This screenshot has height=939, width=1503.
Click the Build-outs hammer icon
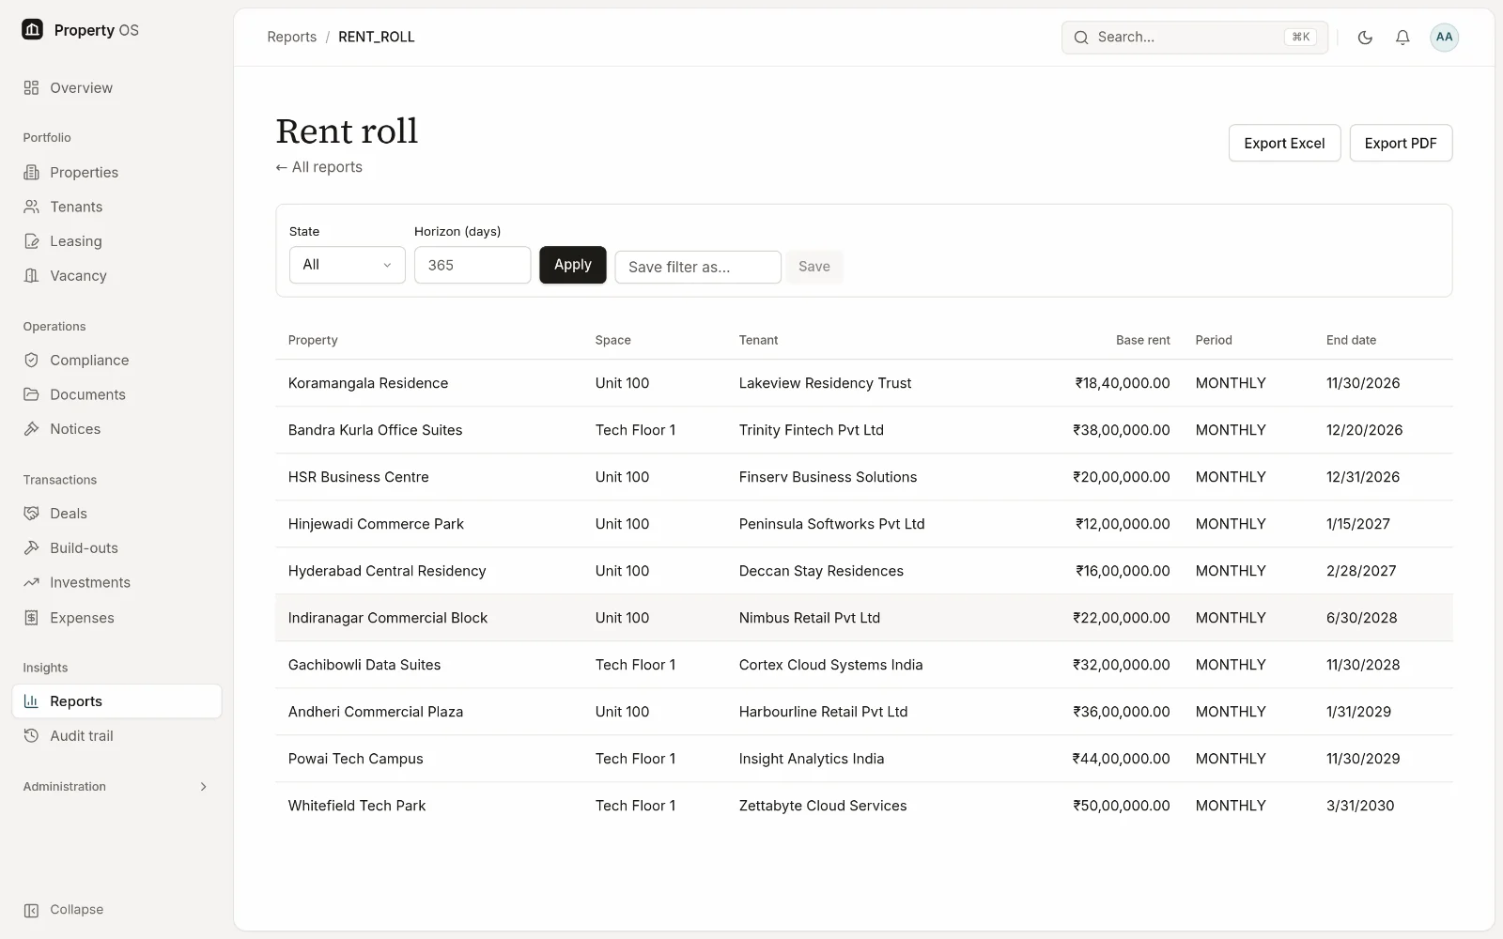click(31, 547)
